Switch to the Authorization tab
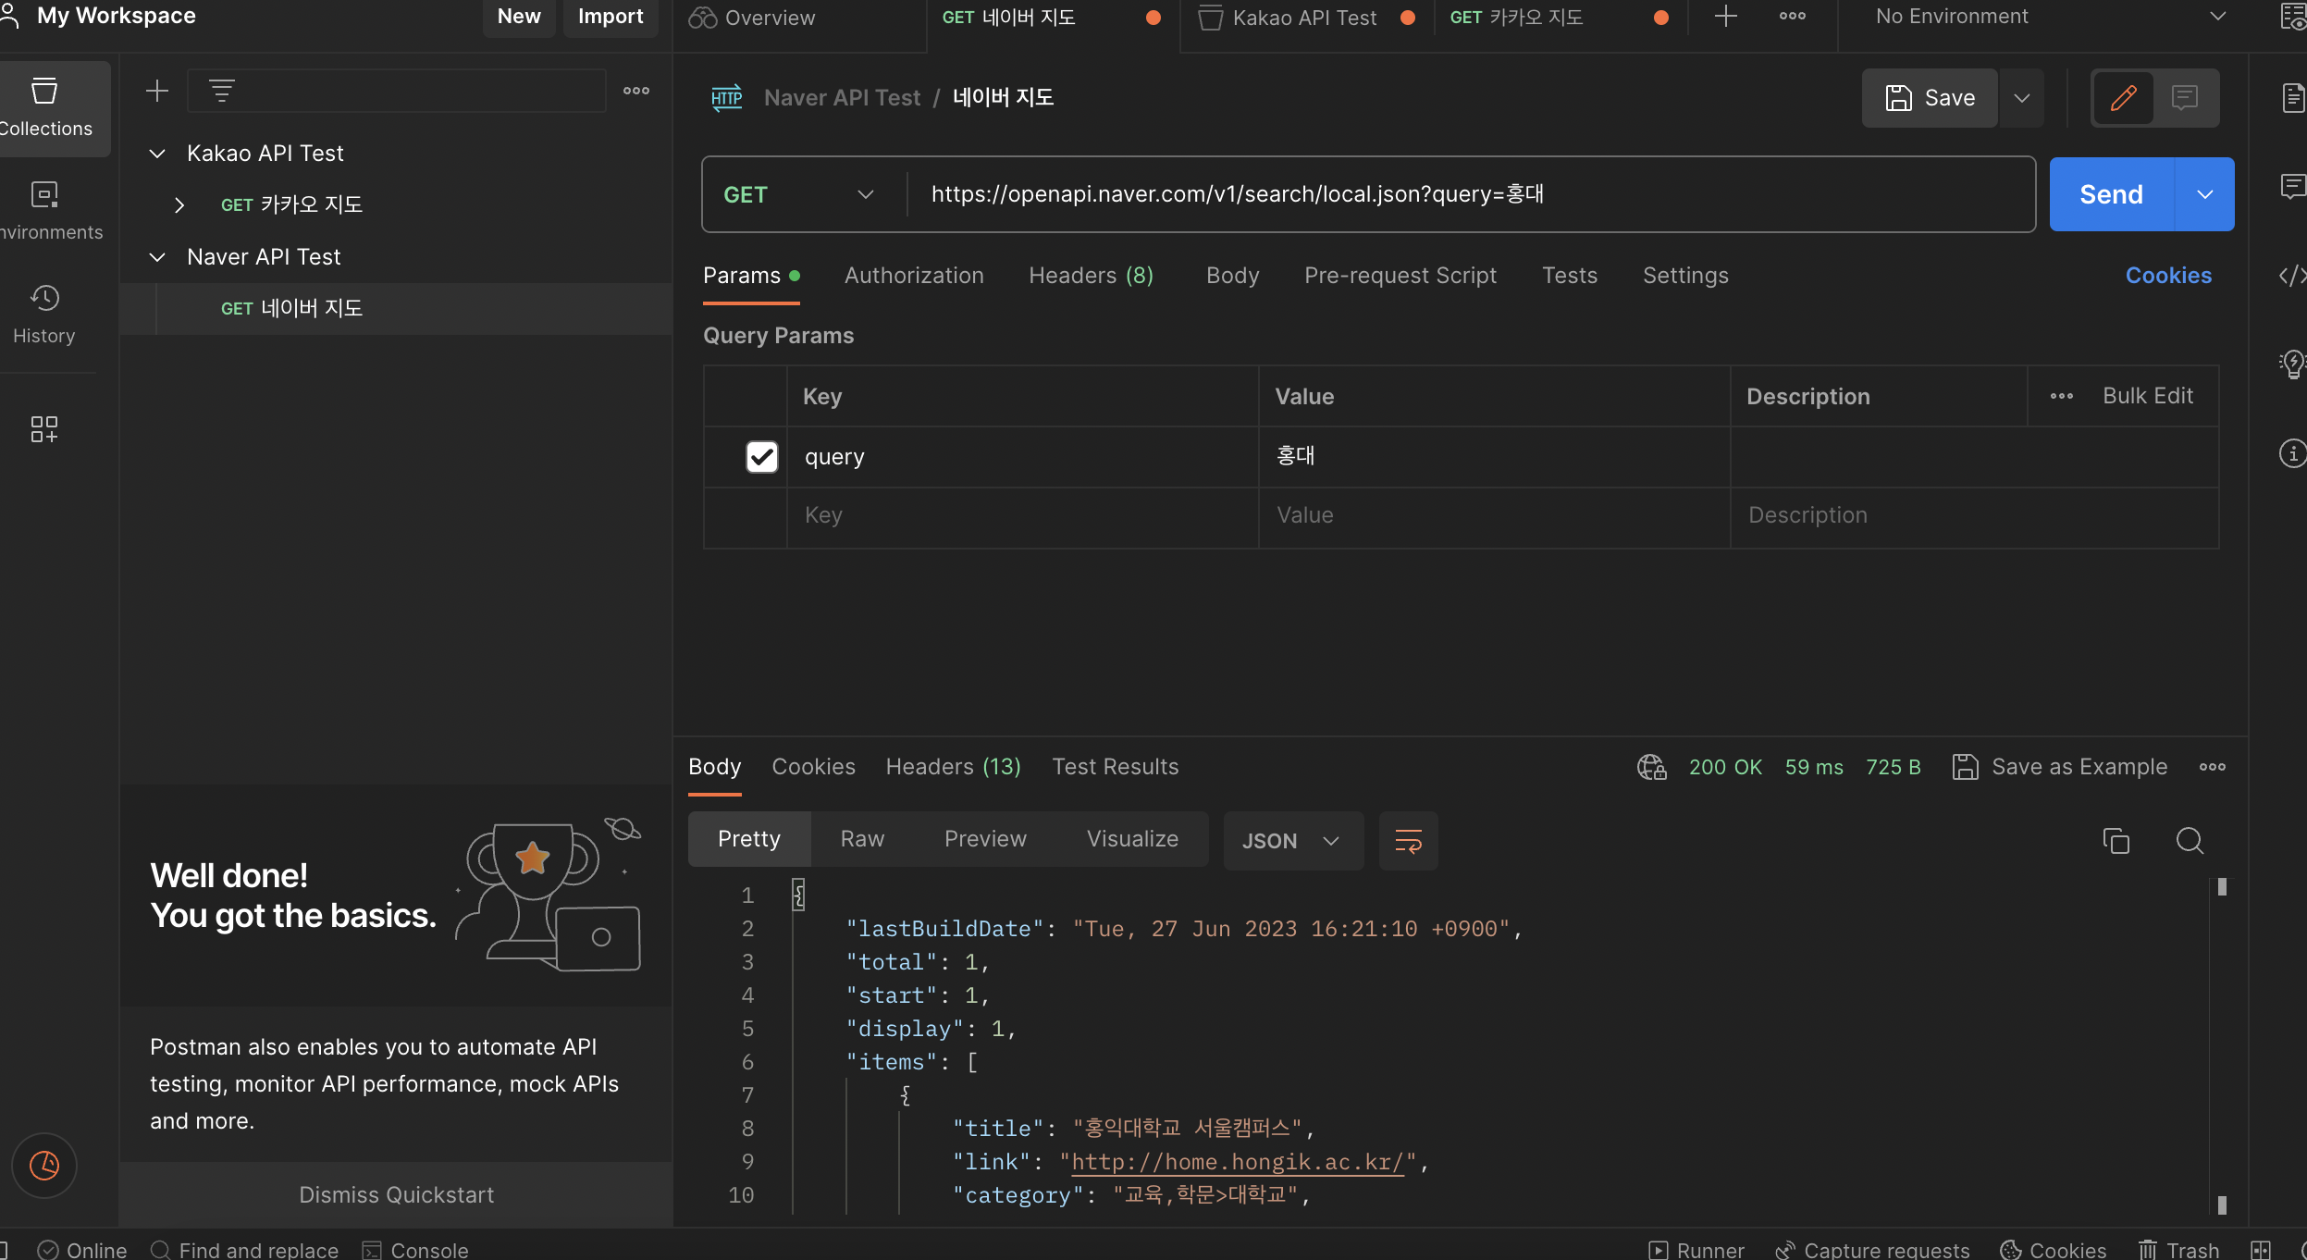The width and height of the screenshot is (2307, 1260). [914, 276]
